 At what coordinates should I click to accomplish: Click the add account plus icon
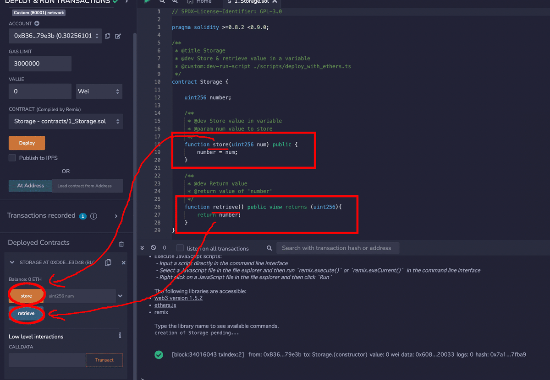pyautogui.click(x=37, y=23)
